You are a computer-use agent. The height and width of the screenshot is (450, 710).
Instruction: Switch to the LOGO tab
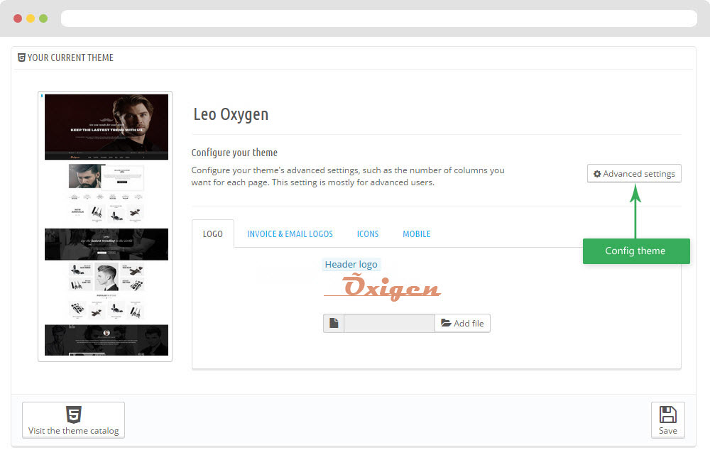tap(213, 234)
